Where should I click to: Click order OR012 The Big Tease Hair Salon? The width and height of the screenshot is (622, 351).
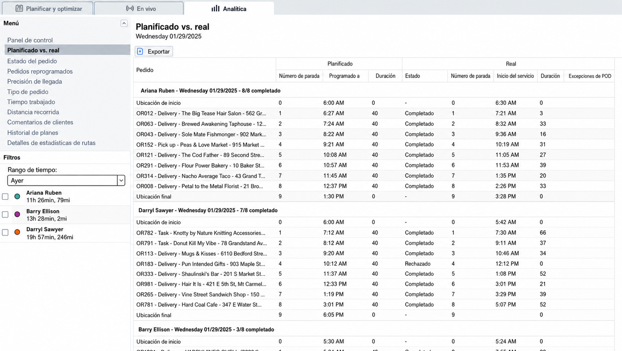(x=201, y=113)
